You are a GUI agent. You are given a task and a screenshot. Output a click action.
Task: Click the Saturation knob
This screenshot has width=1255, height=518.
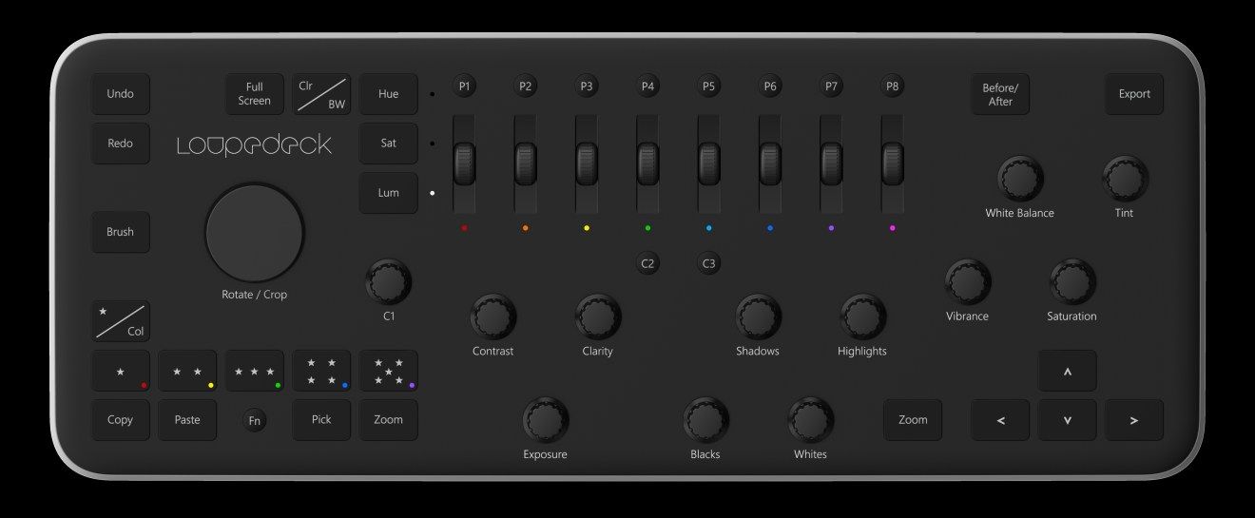point(1072,281)
